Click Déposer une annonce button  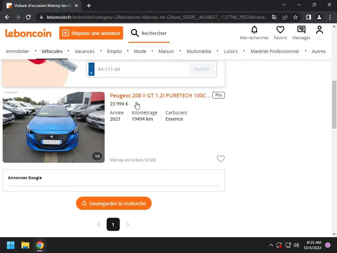(91, 33)
